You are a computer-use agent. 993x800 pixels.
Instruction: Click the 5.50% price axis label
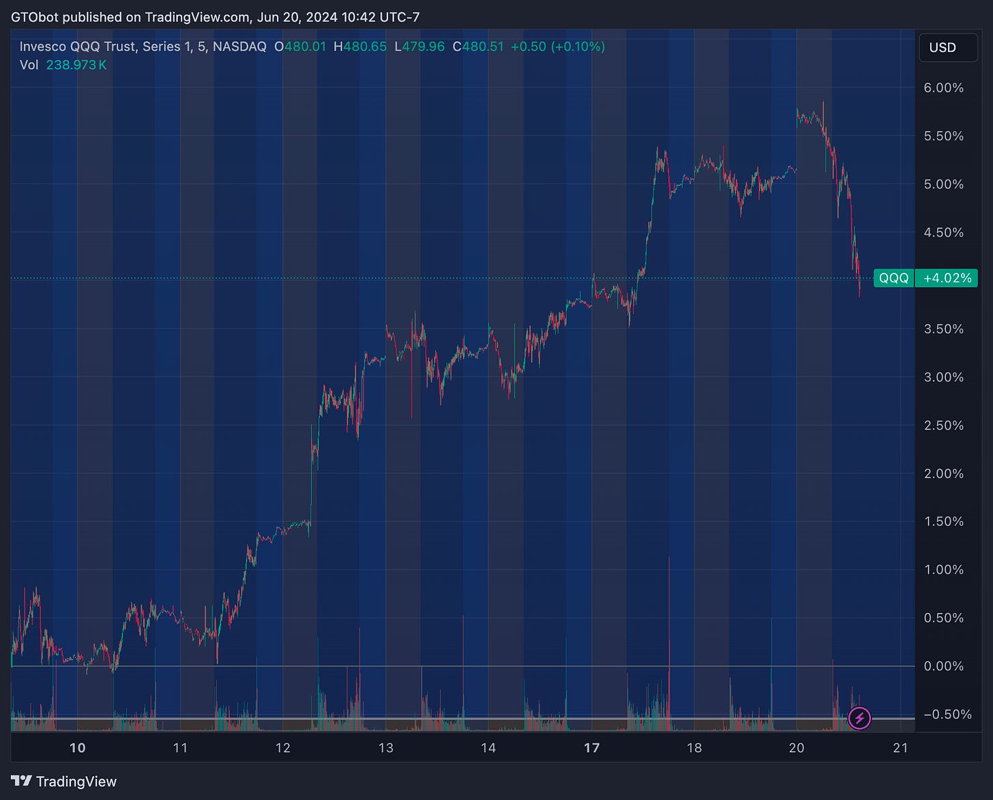[x=944, y=136]
